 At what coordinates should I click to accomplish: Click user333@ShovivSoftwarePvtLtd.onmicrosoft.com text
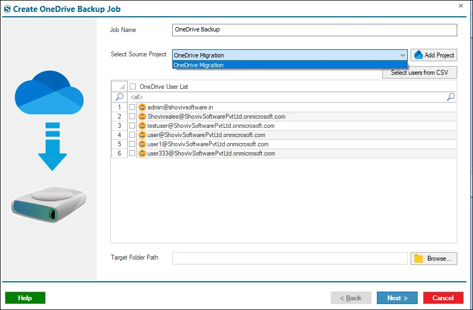click(x=211, y=153)
